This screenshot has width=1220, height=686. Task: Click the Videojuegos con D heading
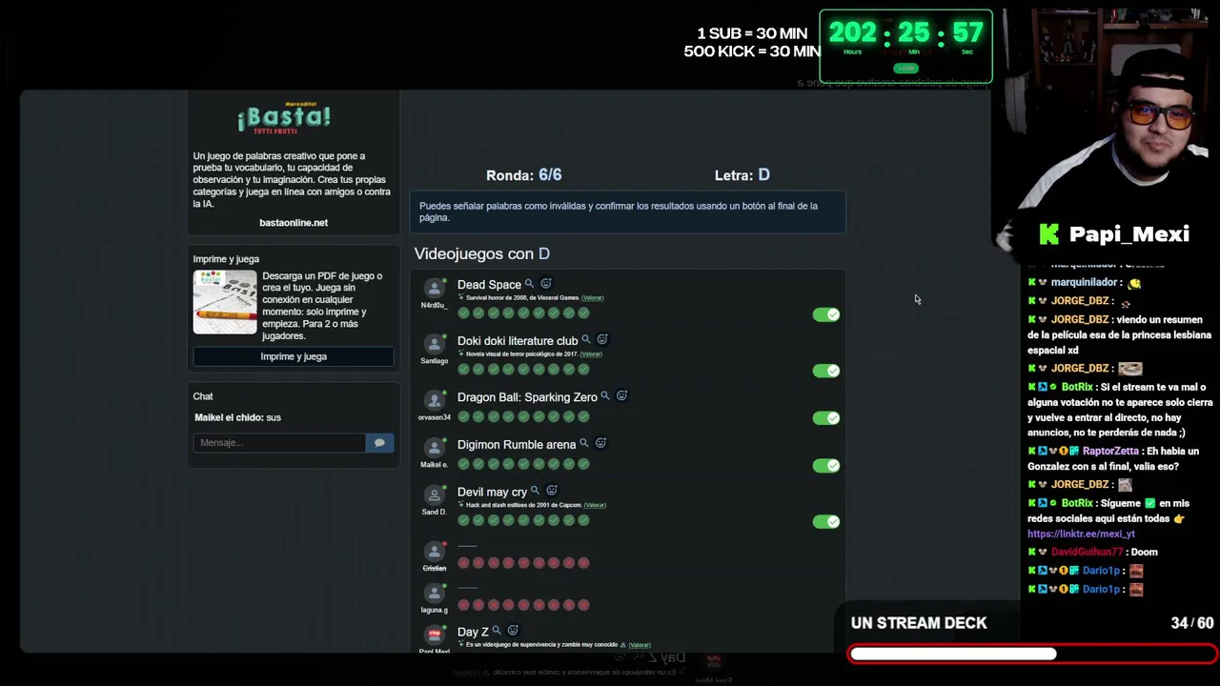[x=482, y=253]
